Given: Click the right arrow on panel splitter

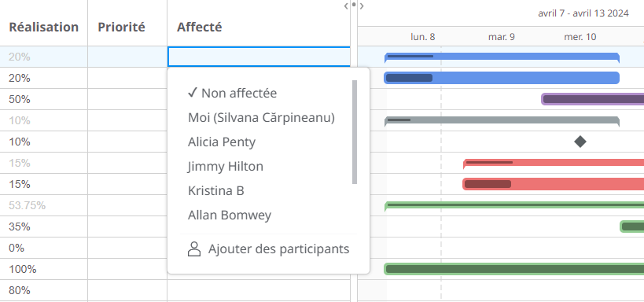Looking at the screenshot, I should tap(362, 6).
